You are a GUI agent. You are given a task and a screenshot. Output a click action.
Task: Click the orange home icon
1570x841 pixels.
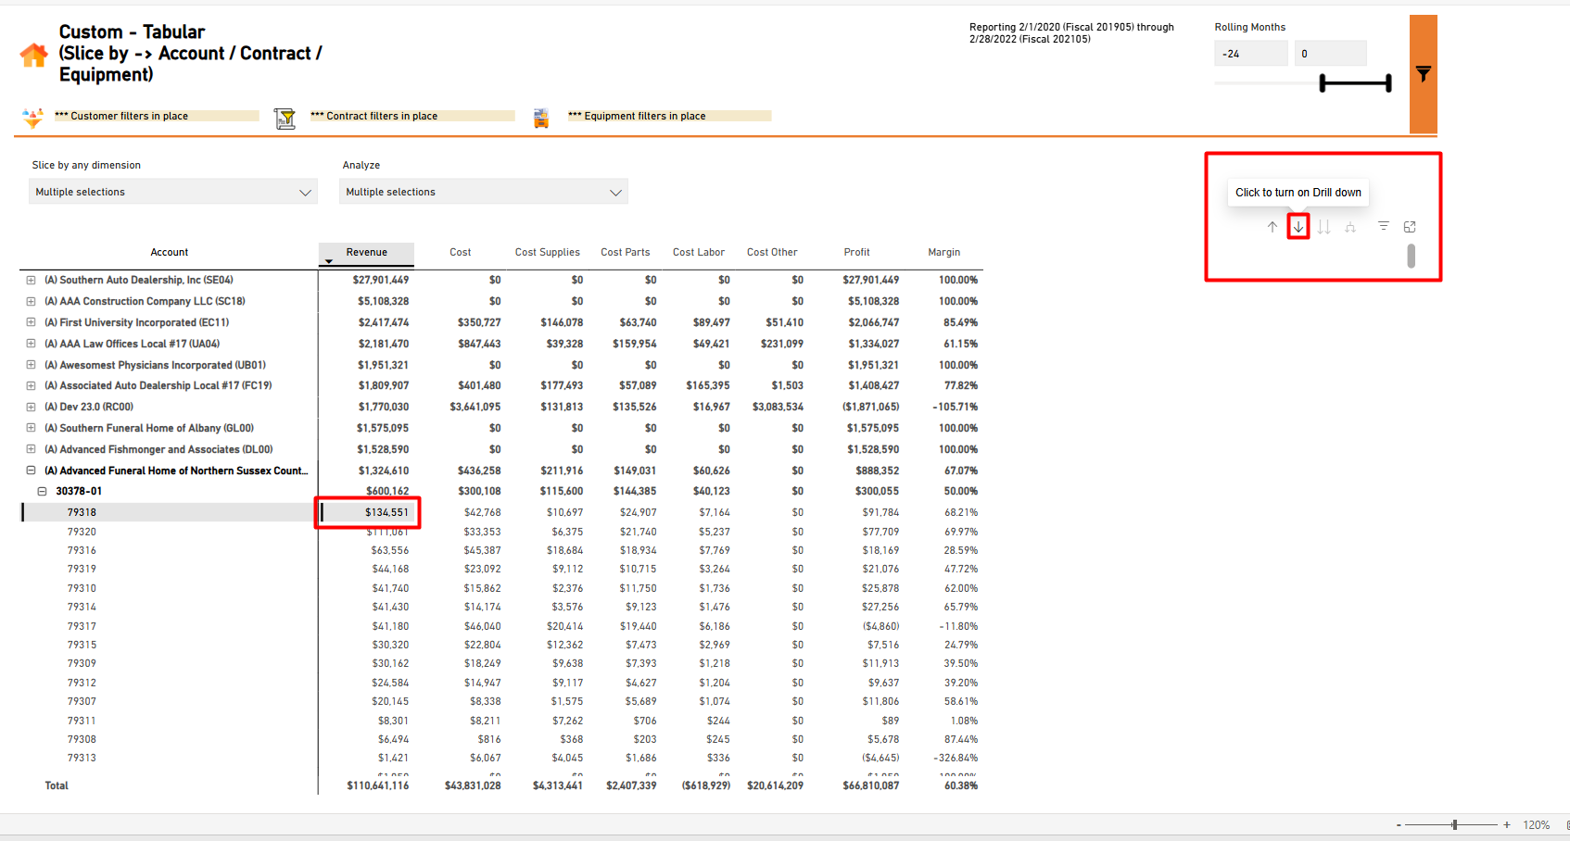[33, 56]
